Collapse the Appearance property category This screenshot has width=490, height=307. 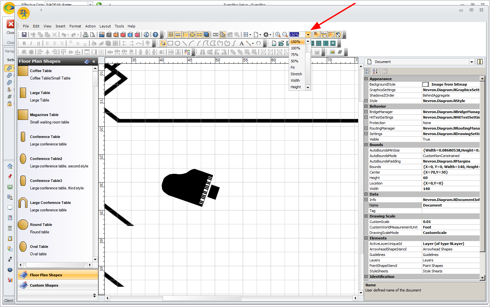[366, 79]
